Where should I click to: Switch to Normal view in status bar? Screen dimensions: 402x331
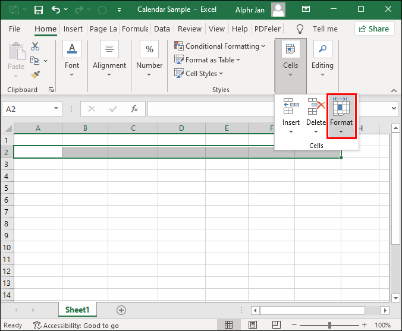tap(230, 325)
